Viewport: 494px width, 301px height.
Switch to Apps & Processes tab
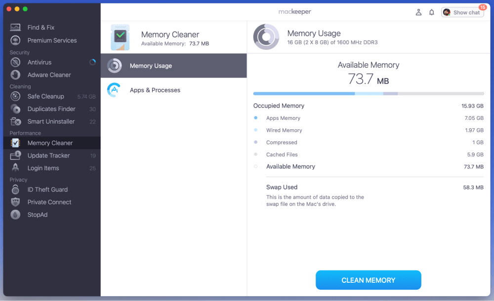(x=173, y=90)
